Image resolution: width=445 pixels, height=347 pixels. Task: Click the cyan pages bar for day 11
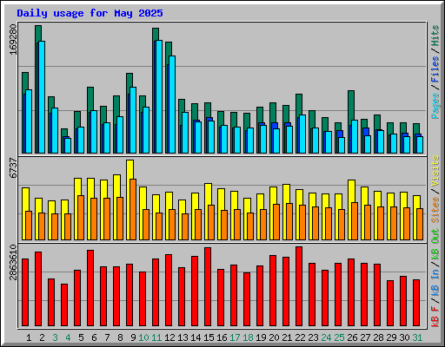[159, 96]
